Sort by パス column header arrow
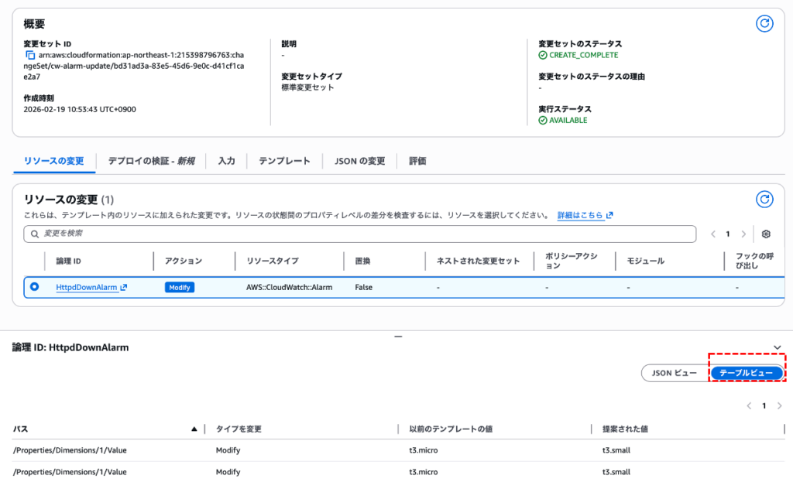Viewport: 793px width, 492px height. click(194, 429)
